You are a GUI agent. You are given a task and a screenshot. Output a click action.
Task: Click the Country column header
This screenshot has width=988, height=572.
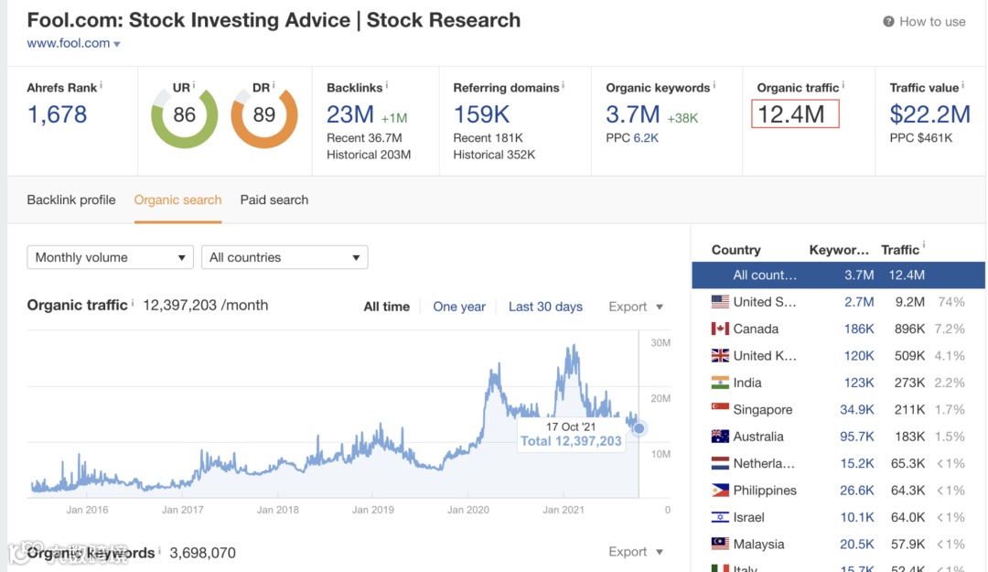pyautogui.click(x=736, y=250)
